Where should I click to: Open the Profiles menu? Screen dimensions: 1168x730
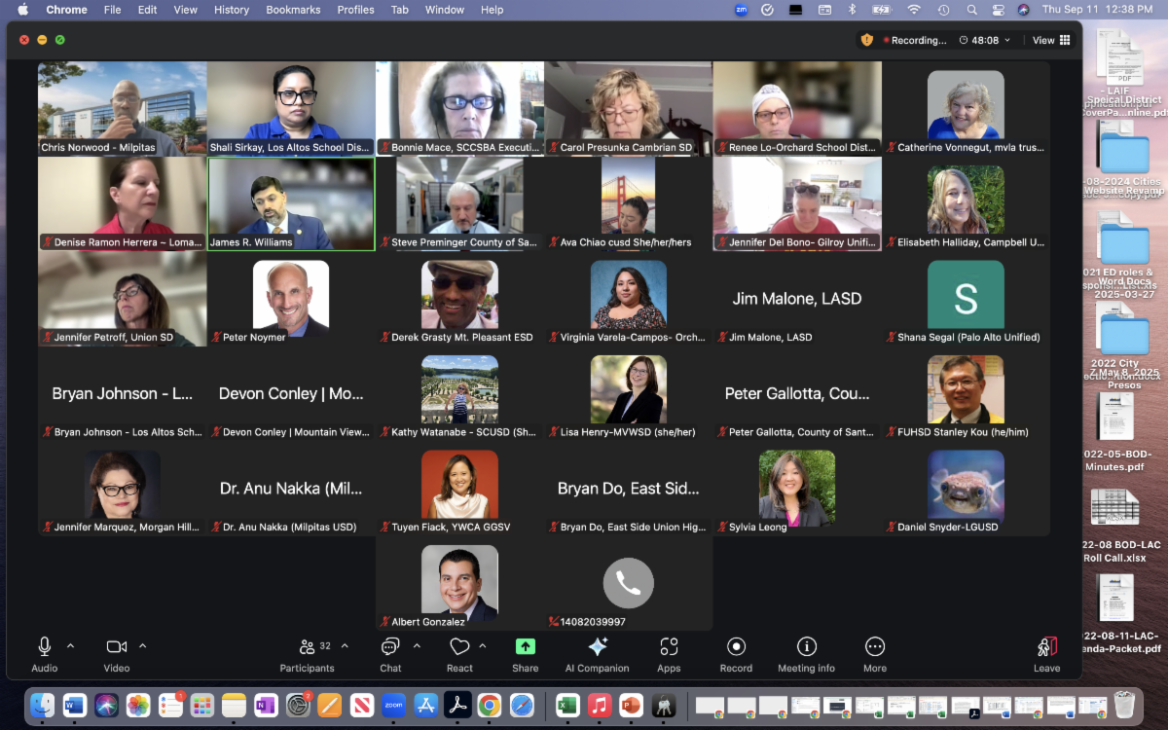pos(355,10)
